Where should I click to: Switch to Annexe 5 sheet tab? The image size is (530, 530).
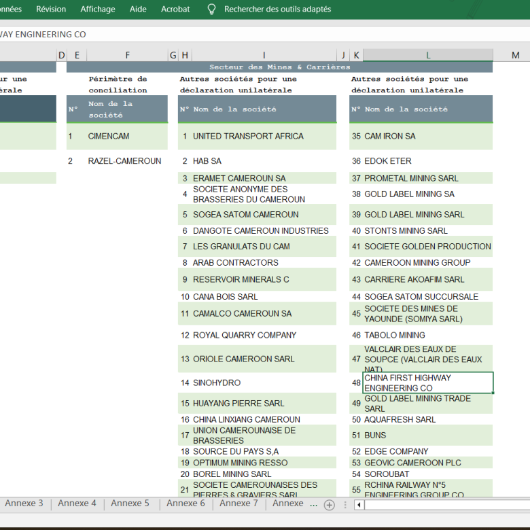(130, 503)
